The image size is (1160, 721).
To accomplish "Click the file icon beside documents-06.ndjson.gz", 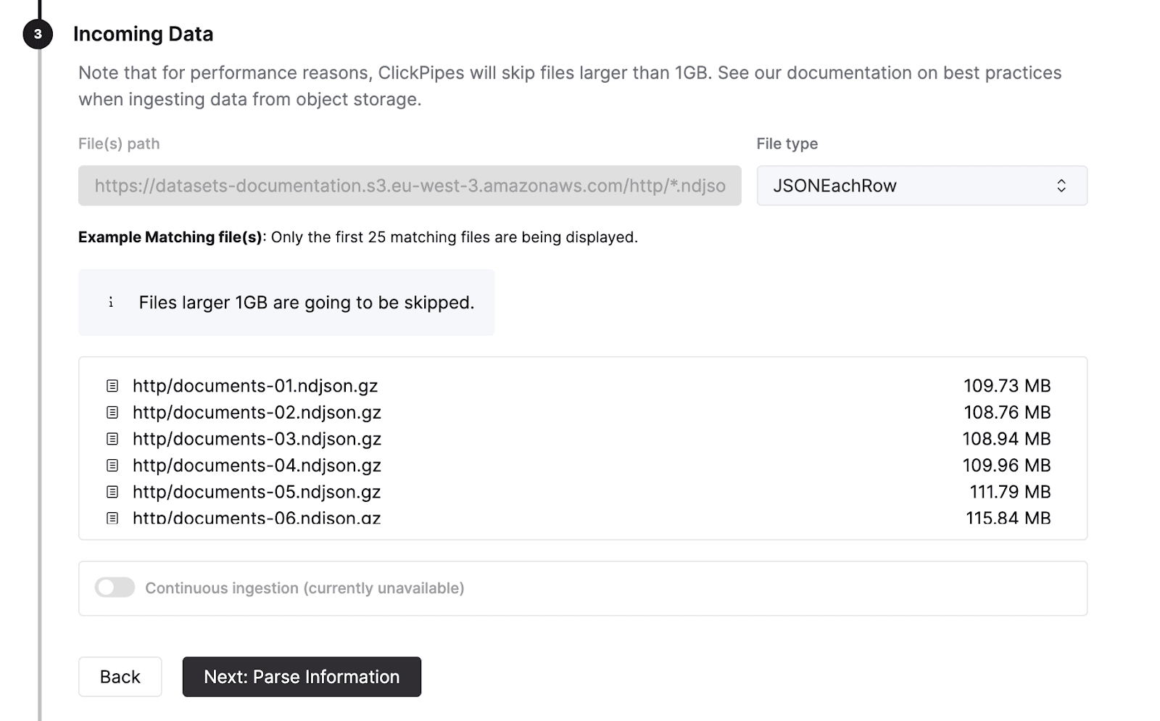I will tap(112, 518).
